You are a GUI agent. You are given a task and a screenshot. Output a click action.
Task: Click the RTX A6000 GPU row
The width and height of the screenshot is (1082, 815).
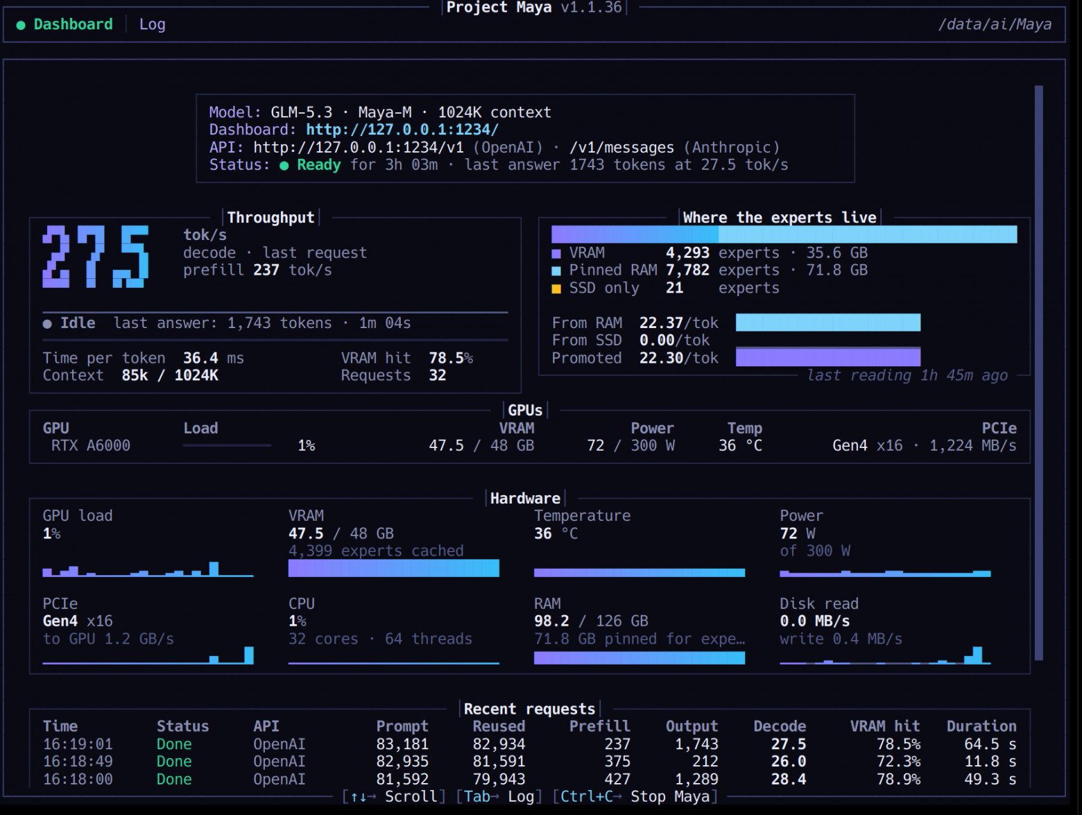(x=529, y=446)
